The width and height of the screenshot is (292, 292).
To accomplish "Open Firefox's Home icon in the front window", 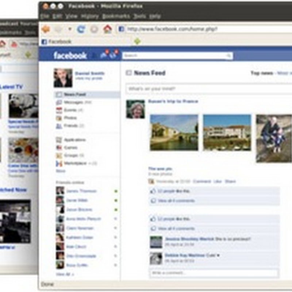I will coord(107,29).
